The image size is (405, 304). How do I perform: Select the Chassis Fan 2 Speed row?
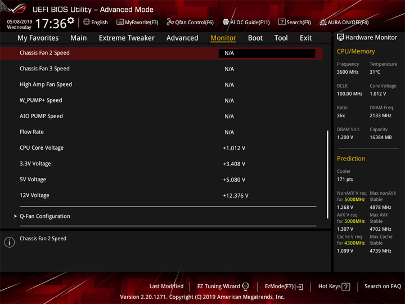pos(161,53)
